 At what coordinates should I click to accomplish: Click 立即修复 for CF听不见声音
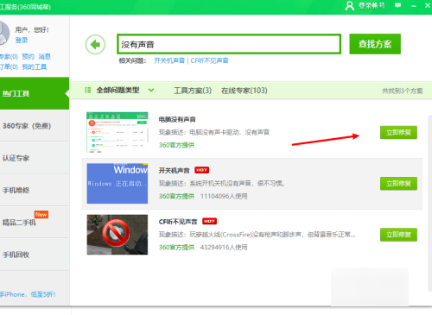(398, 235)
